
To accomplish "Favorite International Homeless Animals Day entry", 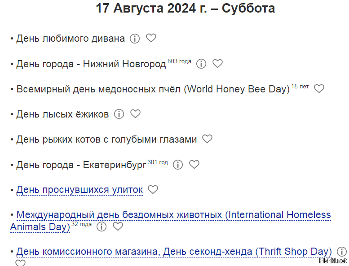I will 118,226.
